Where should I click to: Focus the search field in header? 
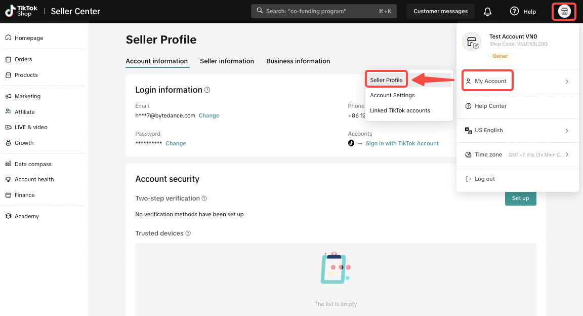pyautogui.click(x=323, y=11)
